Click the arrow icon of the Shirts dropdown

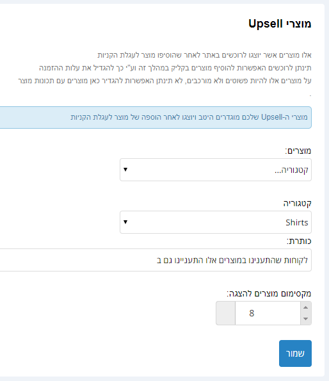click(125, 222)
